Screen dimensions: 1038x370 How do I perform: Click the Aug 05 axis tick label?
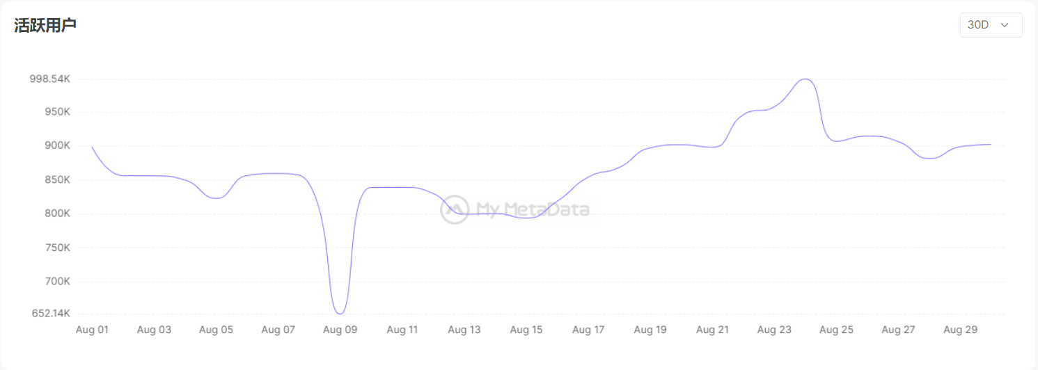pos(216,330)
